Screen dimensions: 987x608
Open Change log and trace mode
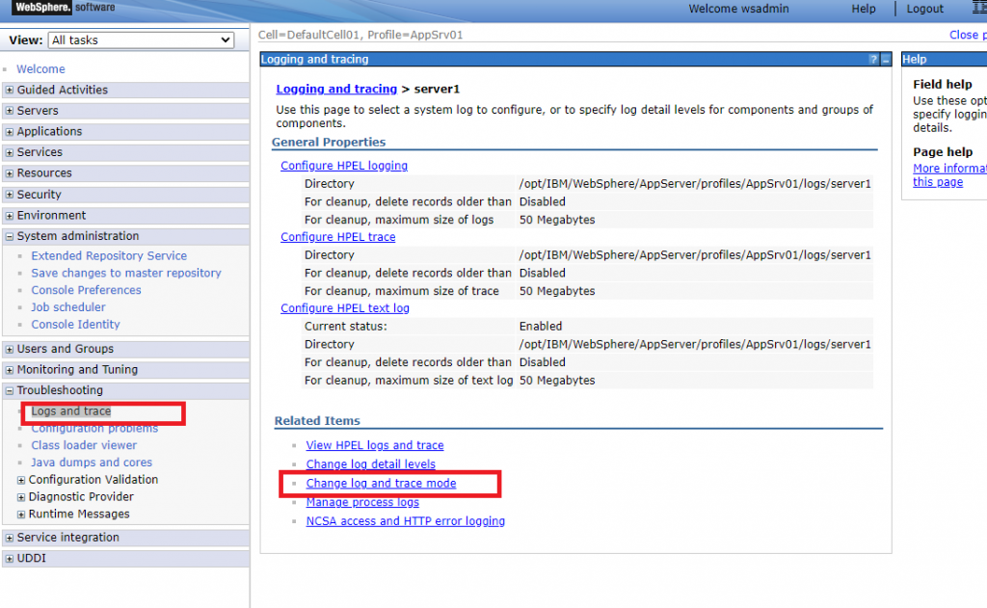381,483
